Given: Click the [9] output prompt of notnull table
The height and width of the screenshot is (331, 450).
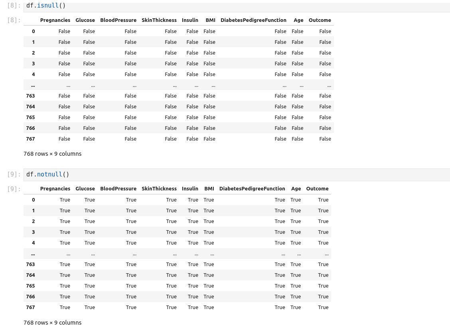Looking at the screenshot, I should [14, 189].
